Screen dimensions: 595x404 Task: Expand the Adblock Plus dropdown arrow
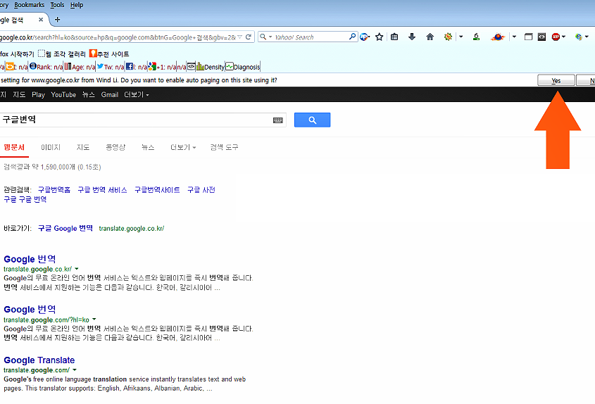[x=563, y=37]
